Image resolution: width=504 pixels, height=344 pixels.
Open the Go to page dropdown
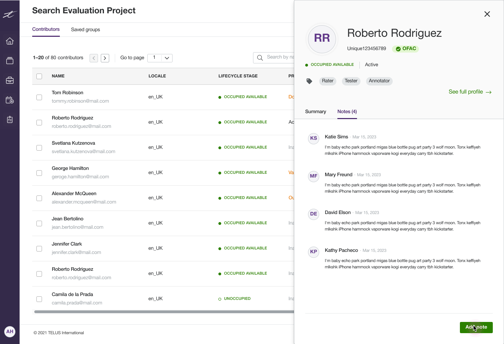coord(160,58)
